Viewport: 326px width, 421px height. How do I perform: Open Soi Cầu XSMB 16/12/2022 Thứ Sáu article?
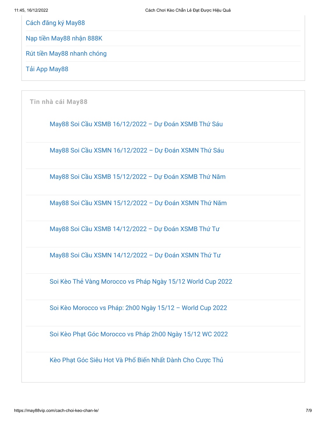click(136, 124)
